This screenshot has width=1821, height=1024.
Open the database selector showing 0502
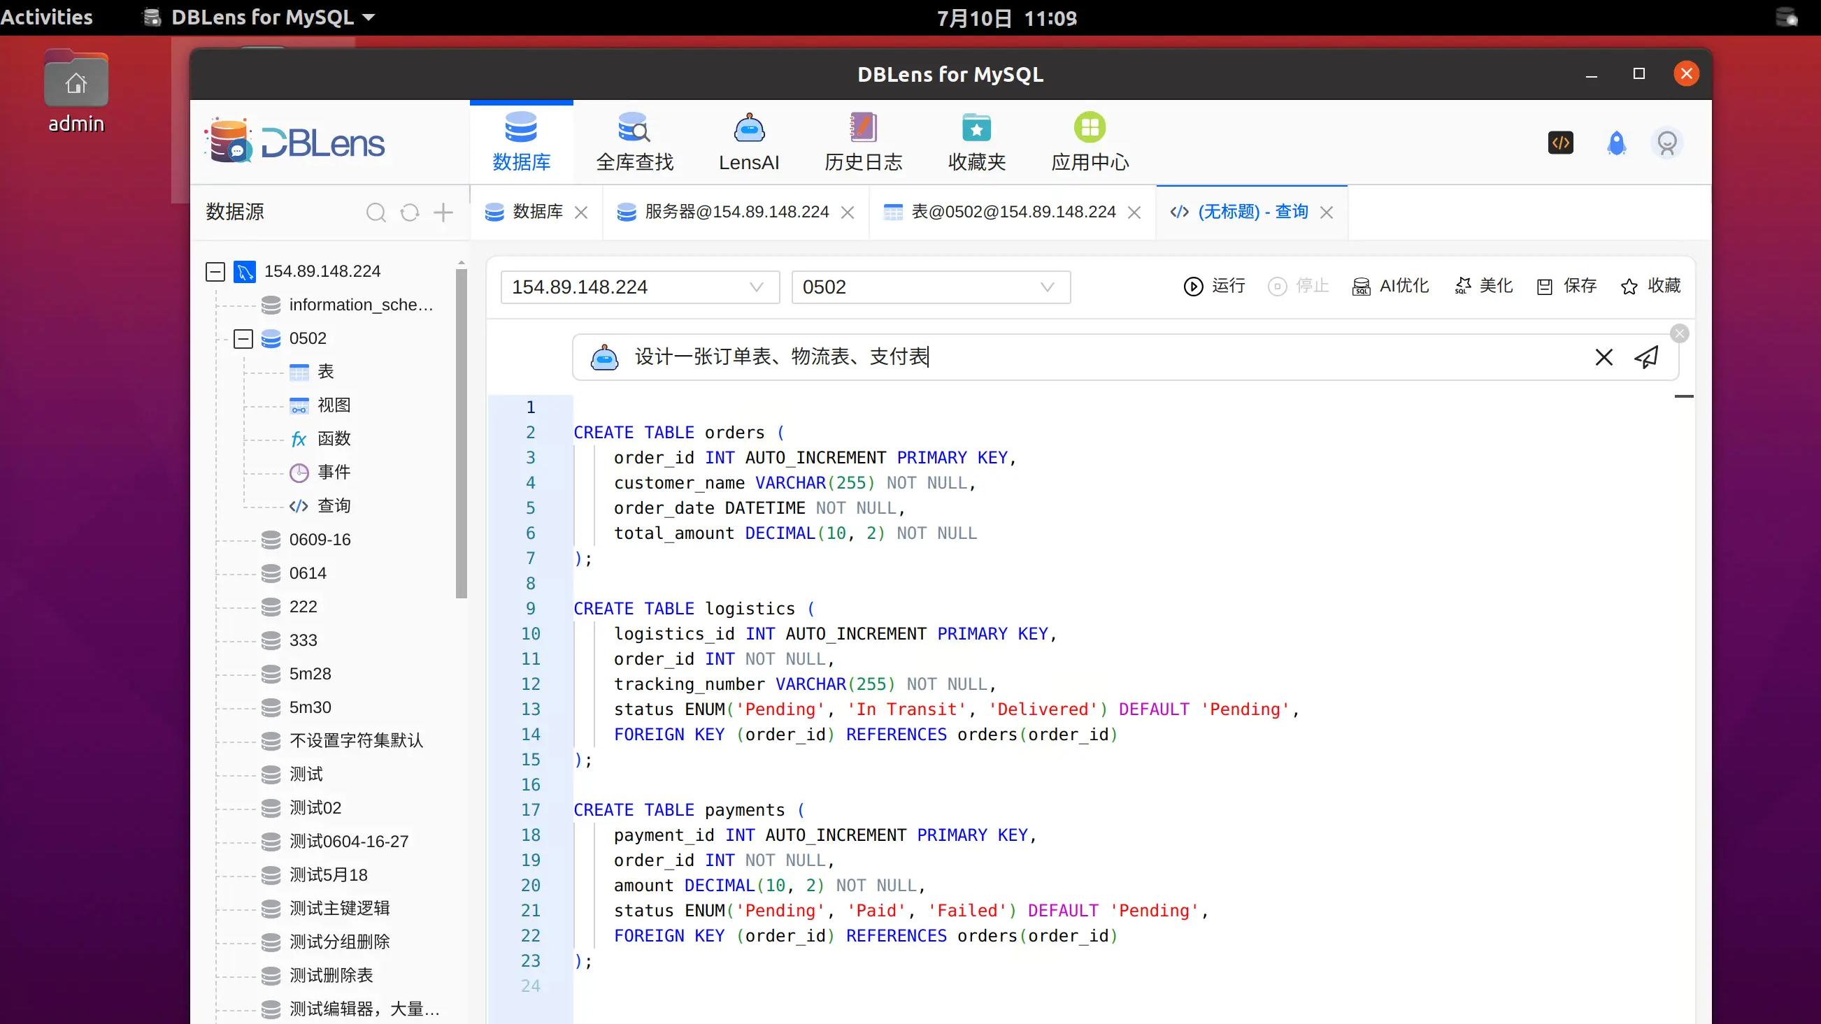[x=930, y=287]
